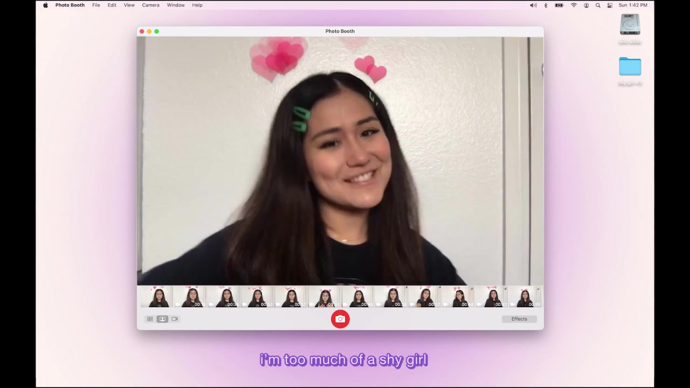Open the Photo Booth application menu

pos(70,5)
